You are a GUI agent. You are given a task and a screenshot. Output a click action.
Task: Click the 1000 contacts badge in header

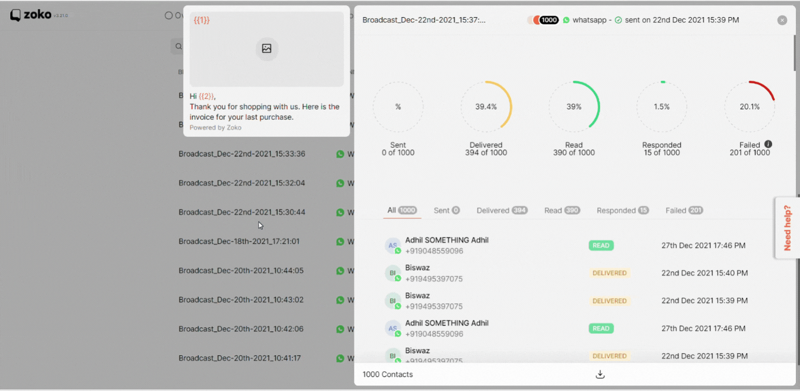549,20
